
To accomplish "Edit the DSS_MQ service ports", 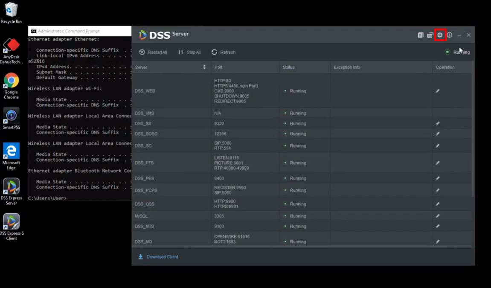I will [x=438, y=241].
